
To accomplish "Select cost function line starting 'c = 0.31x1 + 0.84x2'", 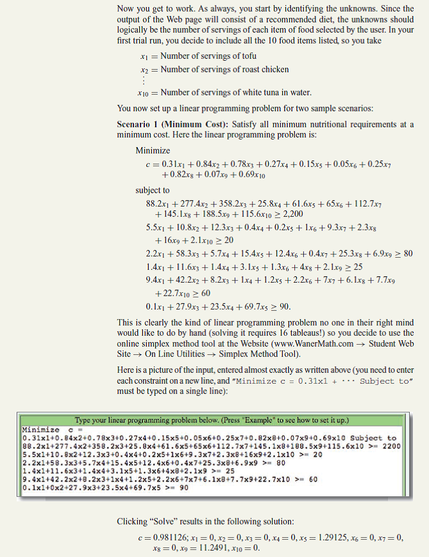I will (268, 164).
